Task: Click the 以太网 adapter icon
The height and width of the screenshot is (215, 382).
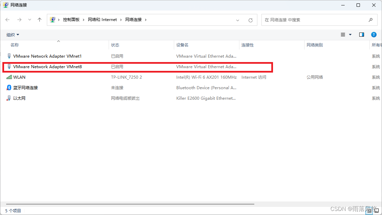Action: pyautogui.click(x=9, y=98)
